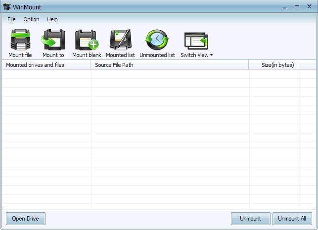Screen dimensions: 318x230
Task: Minimize the WinMount window
Action: (x=285, y=7)
